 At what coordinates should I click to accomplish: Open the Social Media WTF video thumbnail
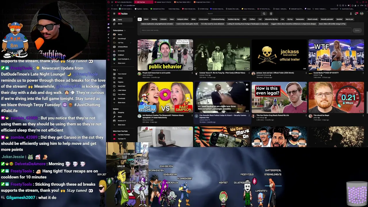[336, 55]
